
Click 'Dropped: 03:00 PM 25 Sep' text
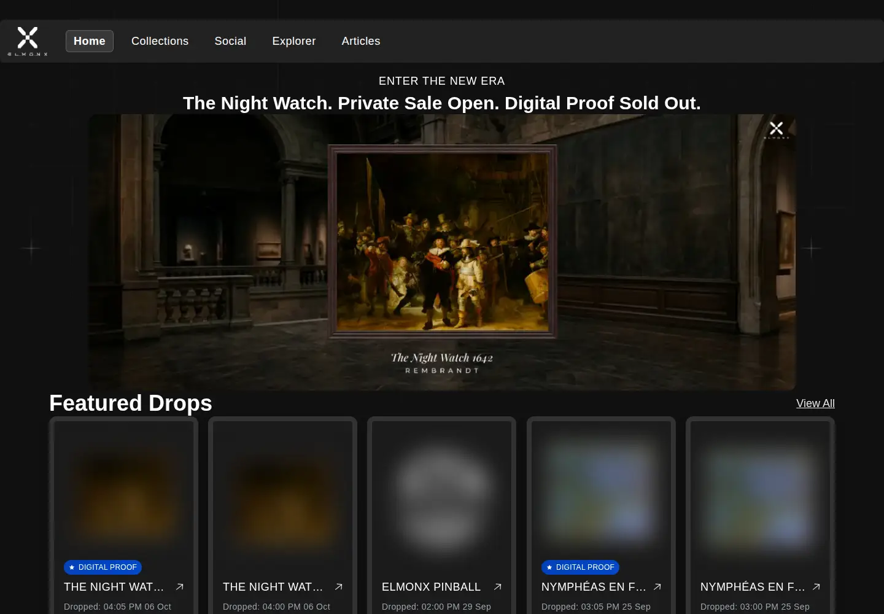coord(755,607)
